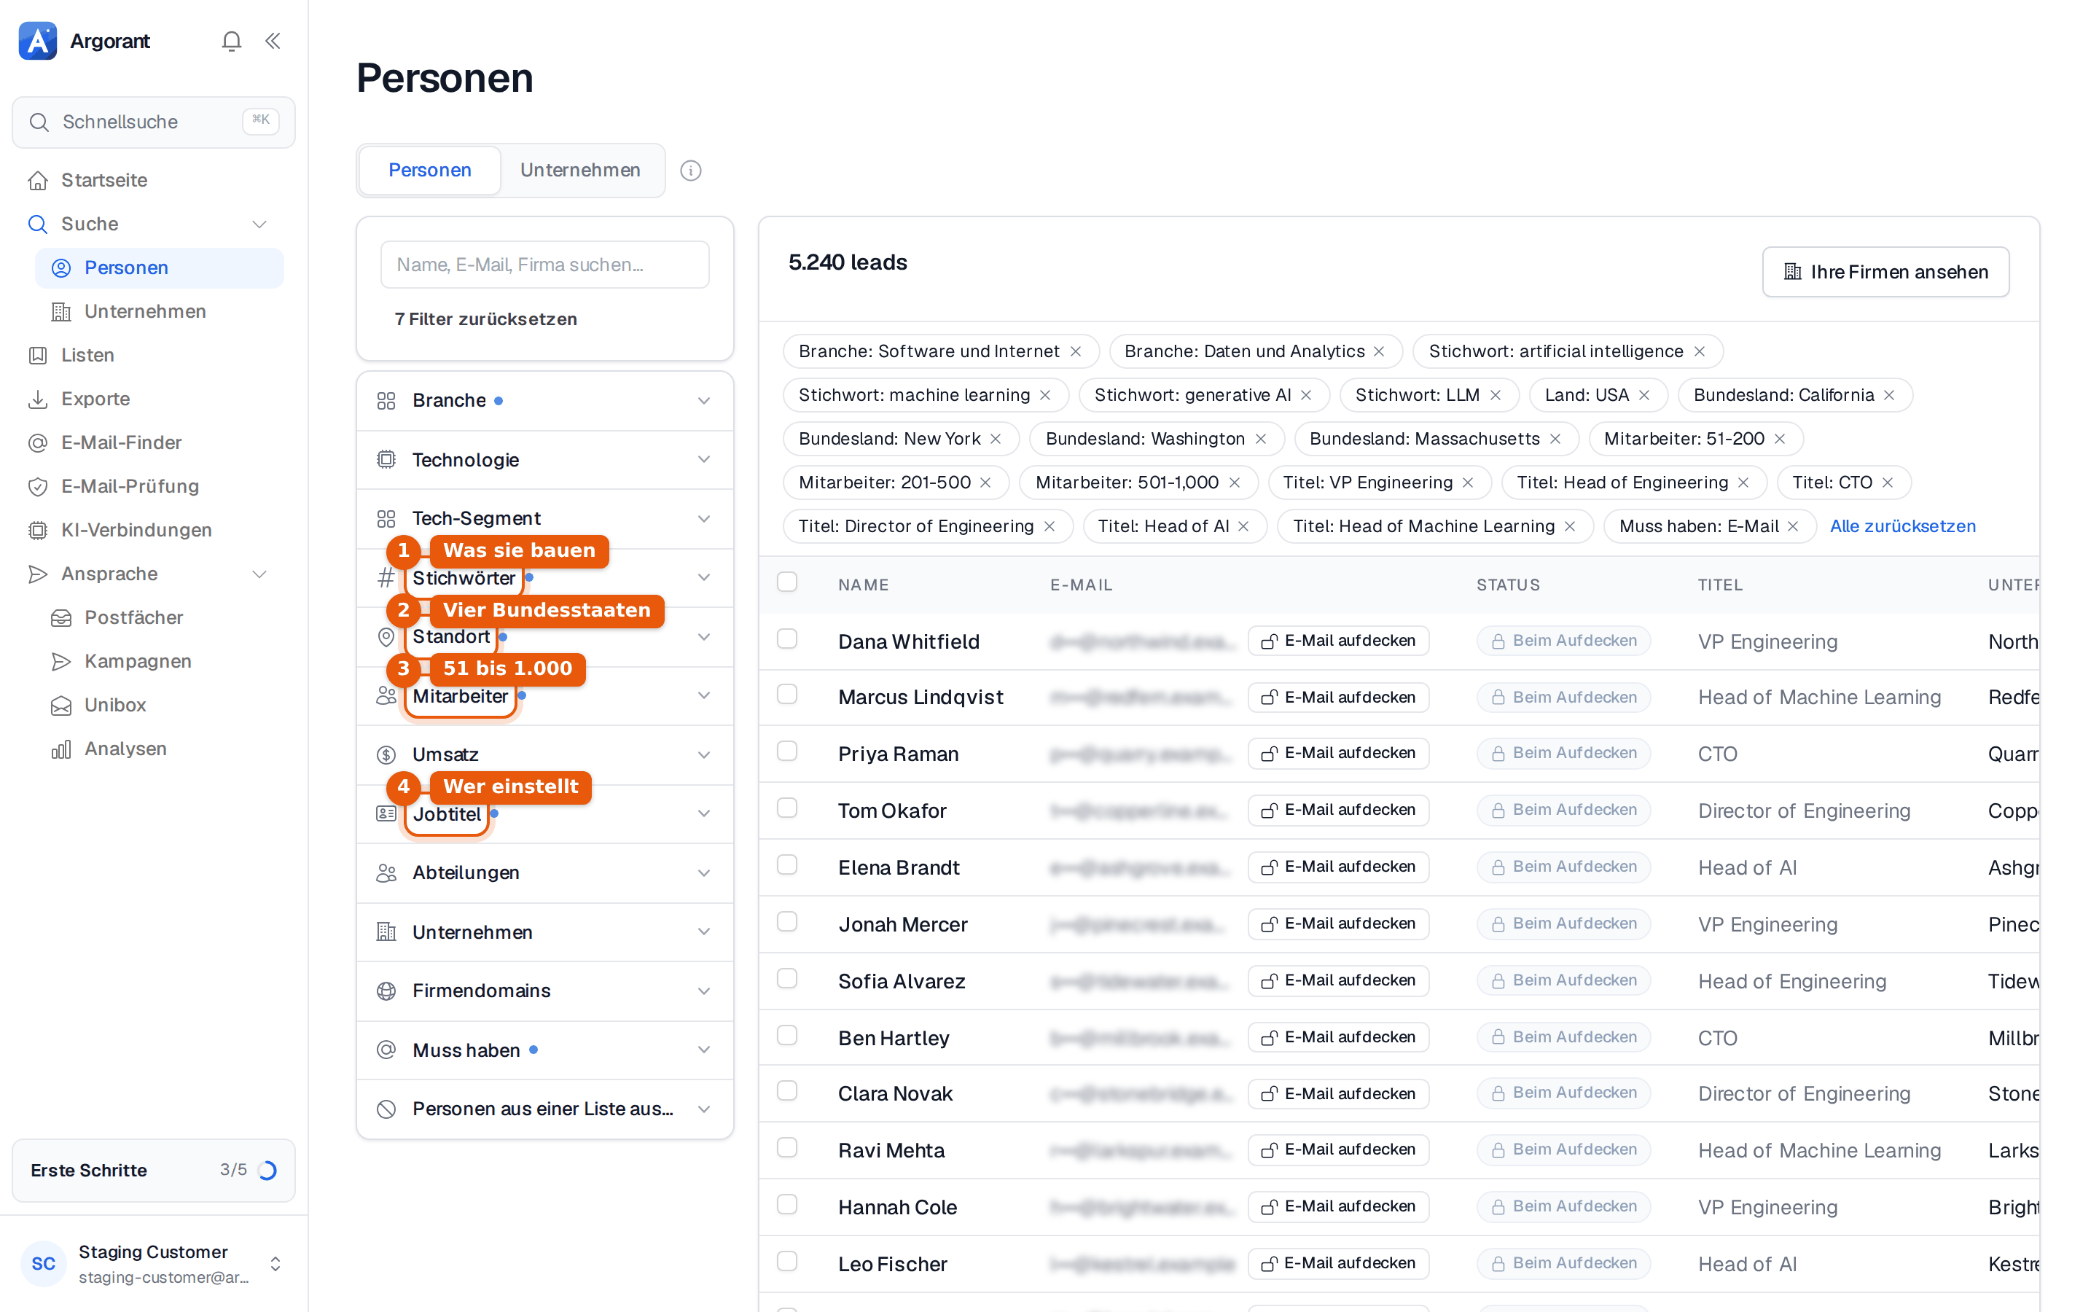
Task: Click '7 Filter zurücksetzen'
Action: click(485, 319)
